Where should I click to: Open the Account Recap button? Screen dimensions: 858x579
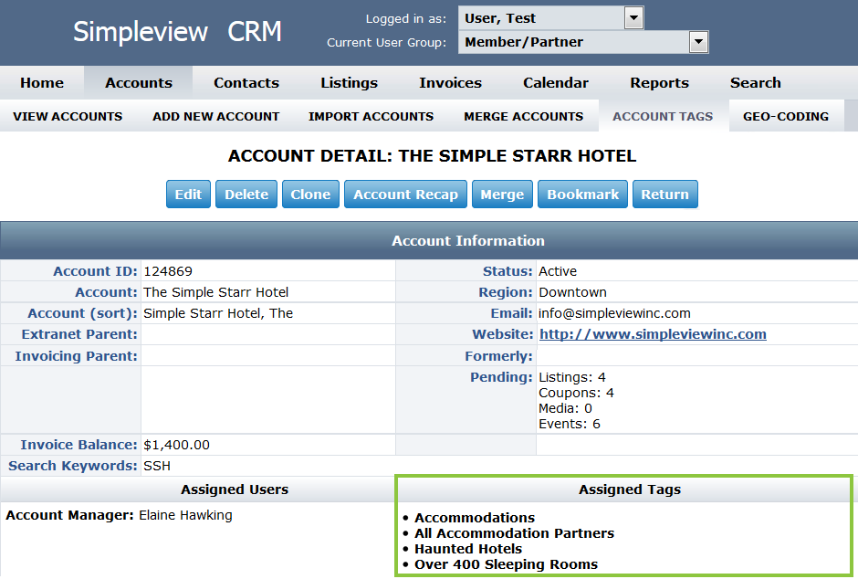[x=405, y=195]
